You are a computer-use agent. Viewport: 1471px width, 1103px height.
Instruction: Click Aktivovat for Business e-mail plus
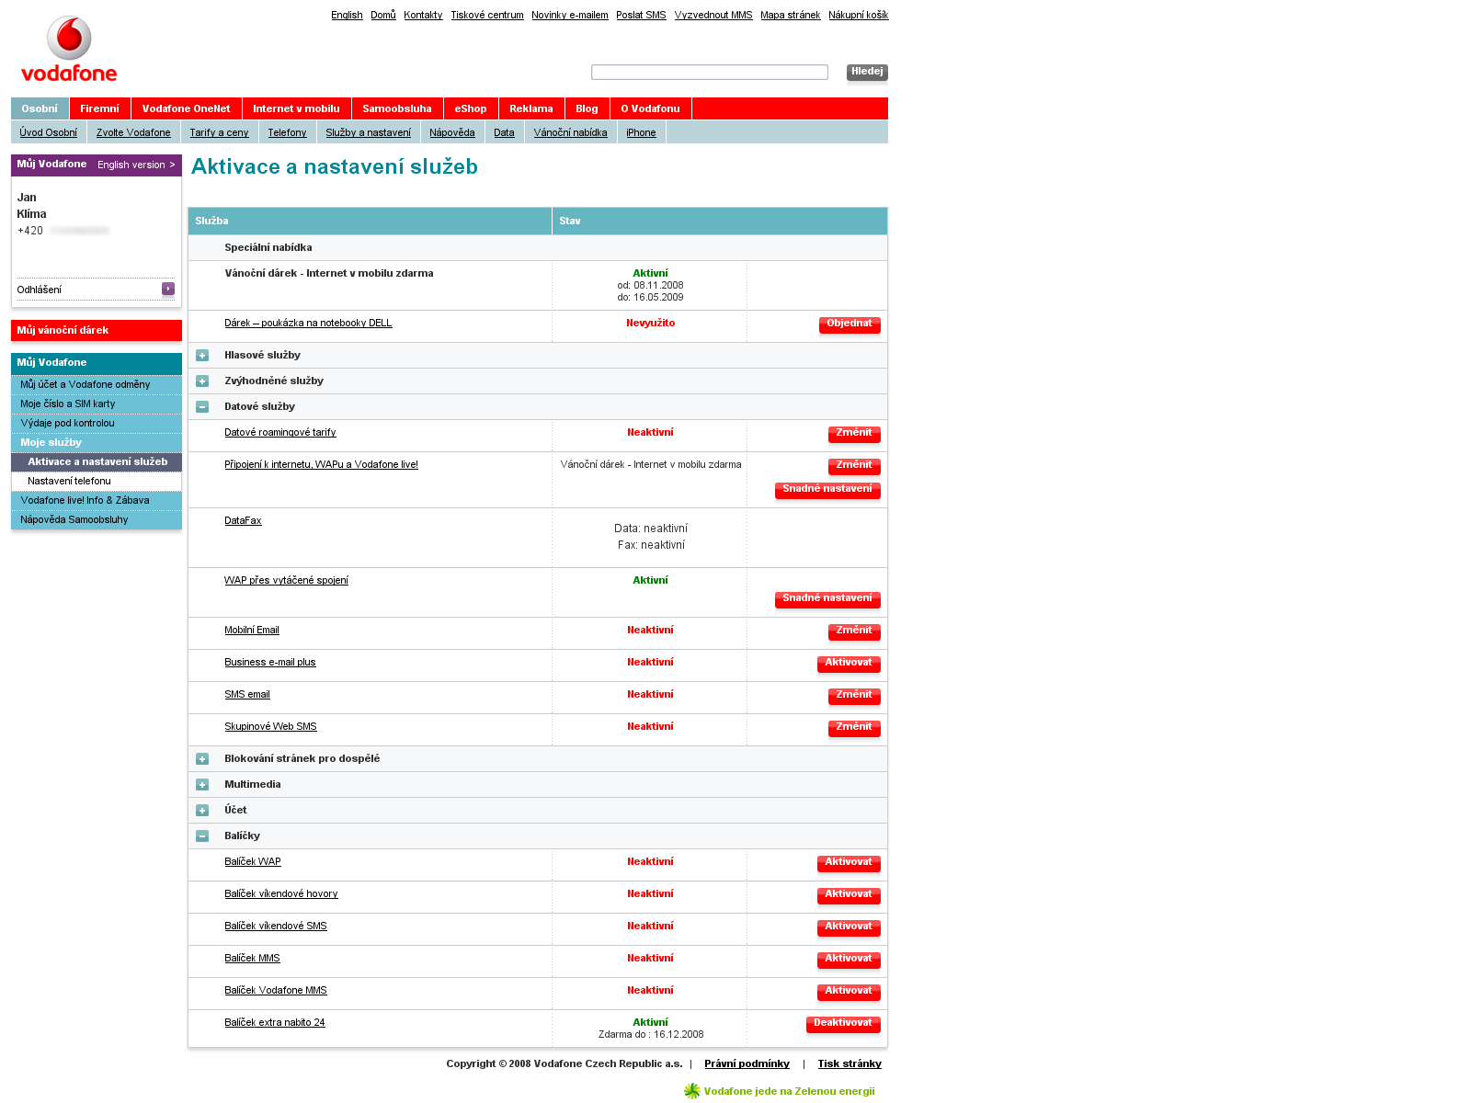coord(849,664)
